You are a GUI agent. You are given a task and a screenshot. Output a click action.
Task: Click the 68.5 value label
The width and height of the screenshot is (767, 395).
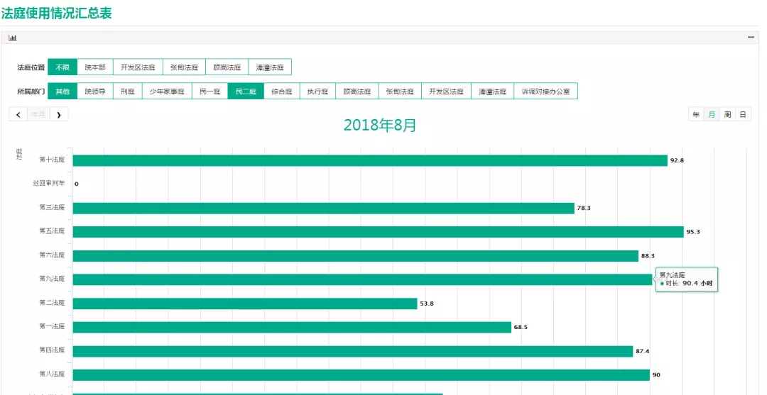coord(521,327)
